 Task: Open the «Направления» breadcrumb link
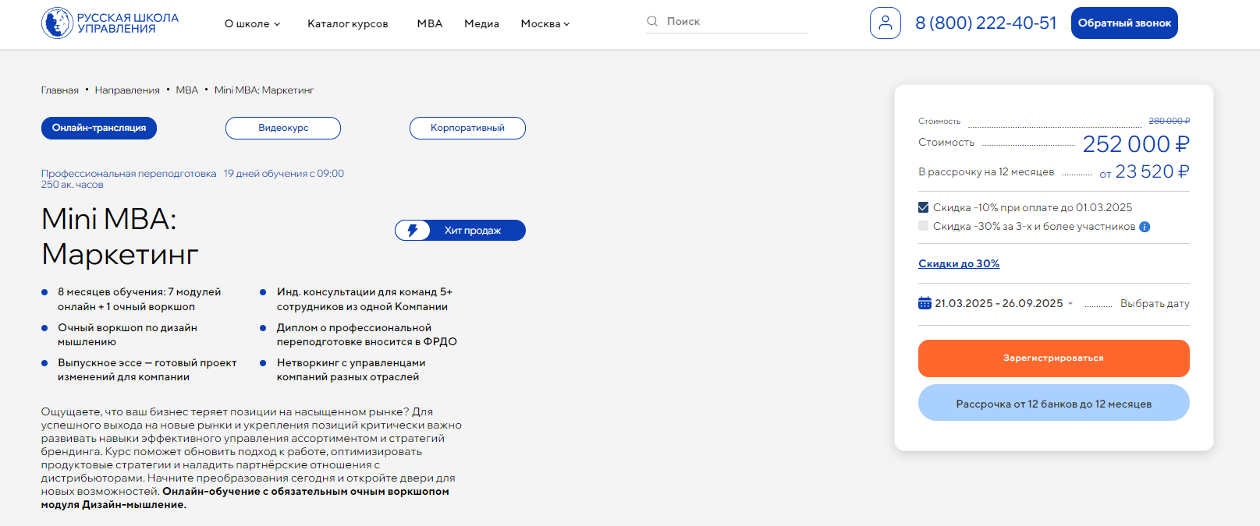coord(127,90)
